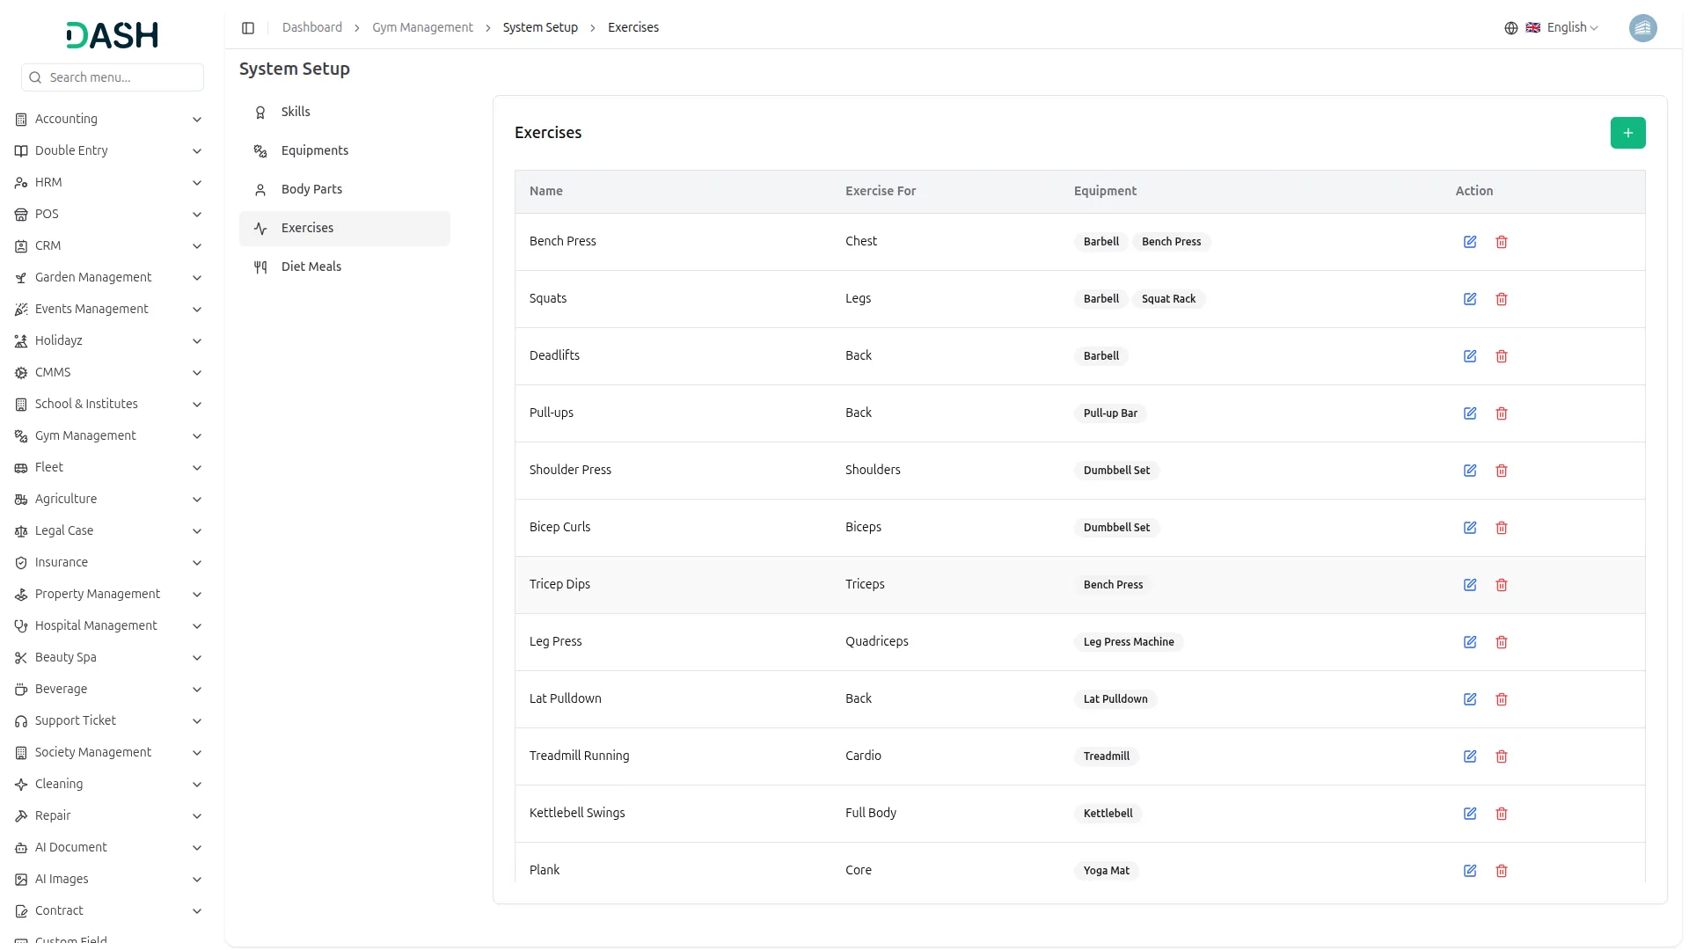Go to Dashboard breadcrumb link
The image size is (1689, 950).
coord(311,28)
